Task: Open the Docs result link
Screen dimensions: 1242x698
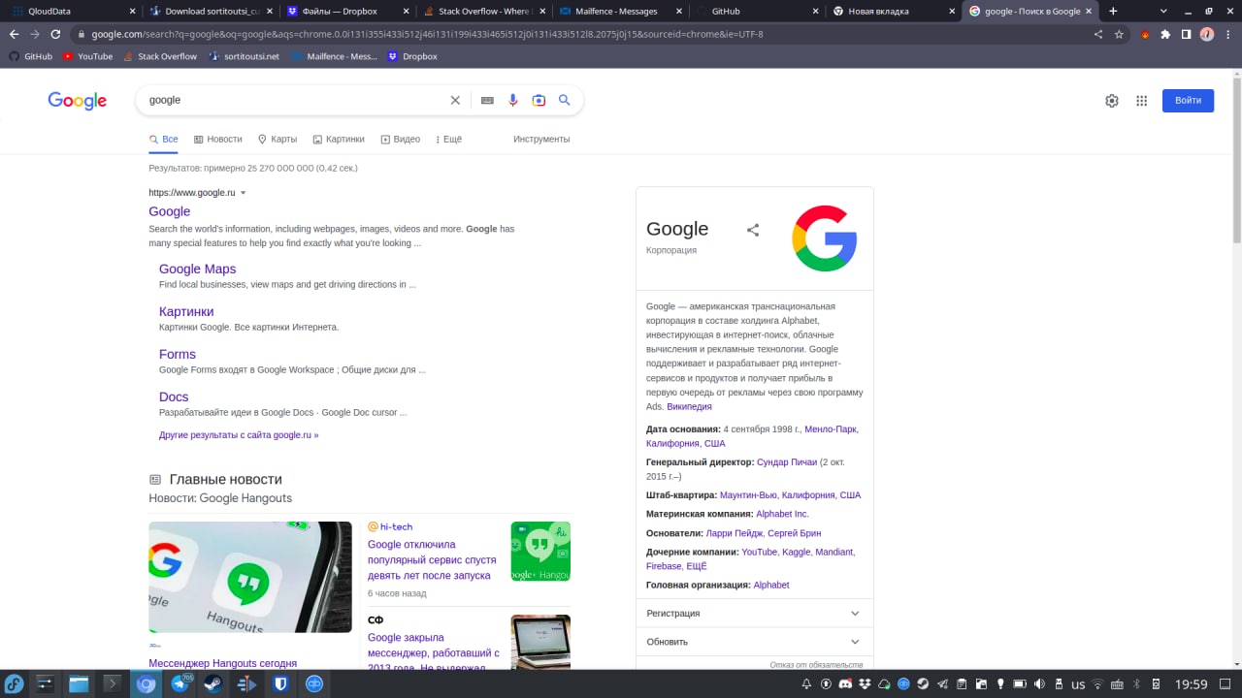Action: [174, 397]
